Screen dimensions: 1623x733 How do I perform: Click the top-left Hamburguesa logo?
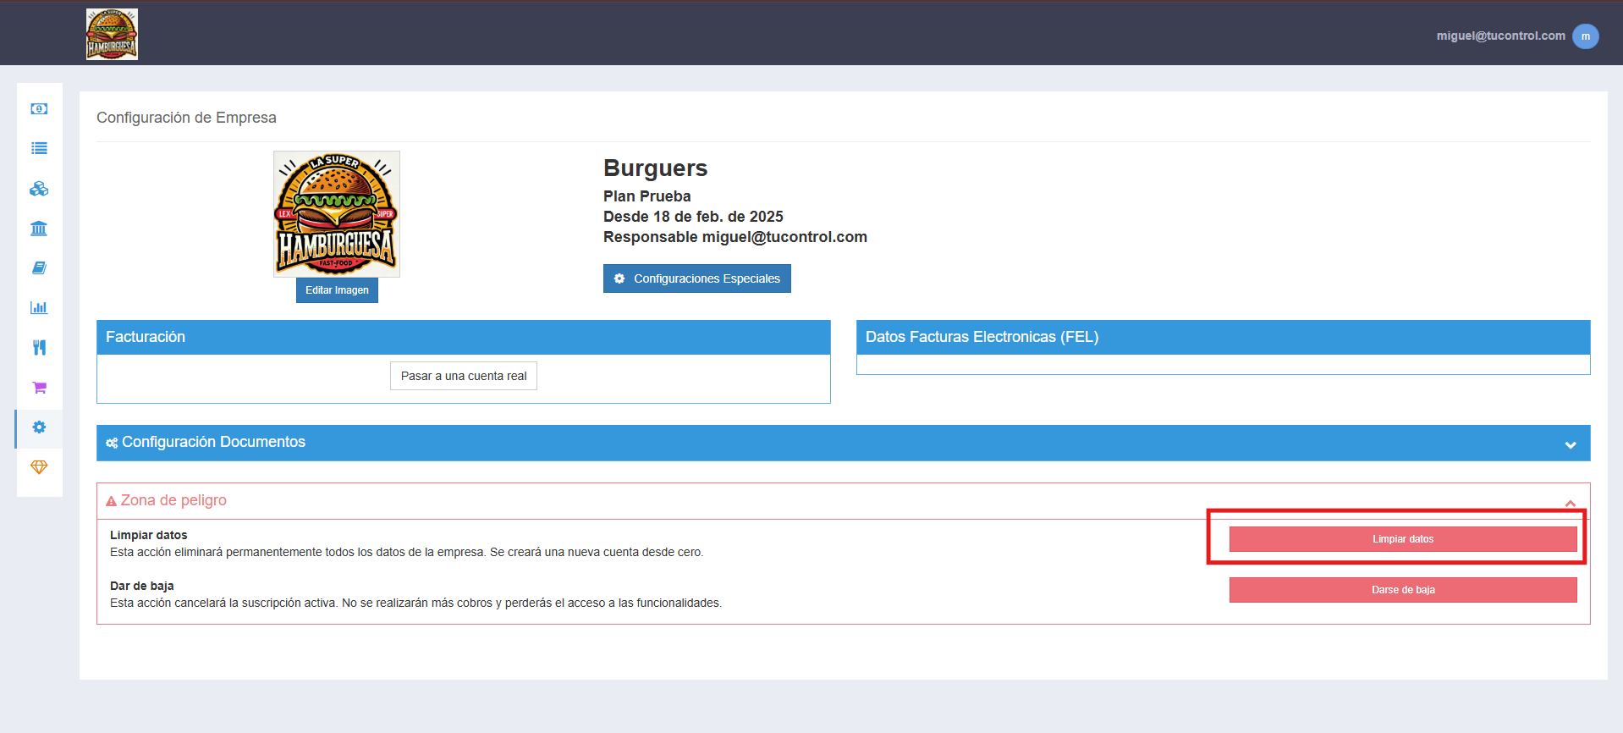pyautogui.click(x=112, y=34)
